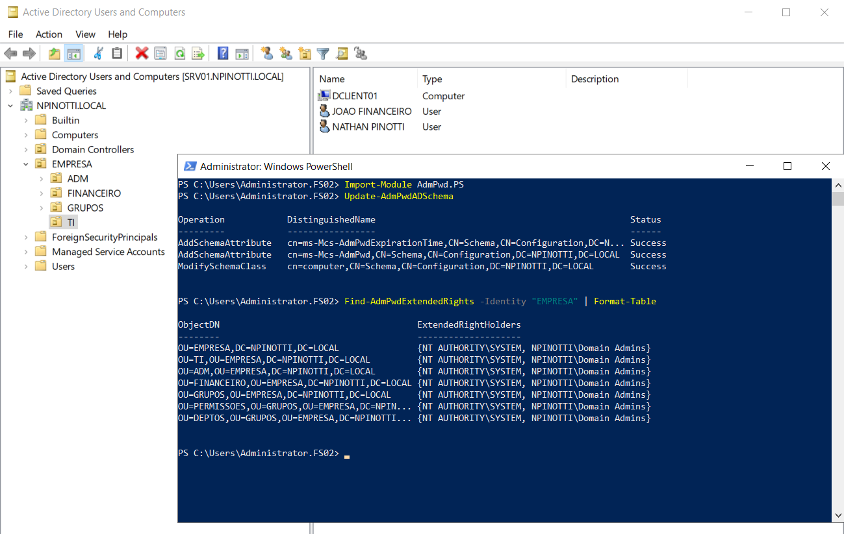
Task: Expand the ADM organizational unit
Action: (x=42, y=179)
